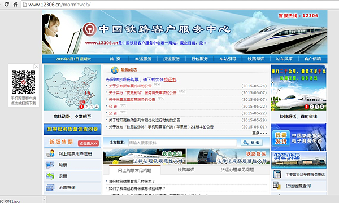This screenshot has width=339, height=203.
Task: Select slide 3 on the right train banner
Action: coord(316,107)
